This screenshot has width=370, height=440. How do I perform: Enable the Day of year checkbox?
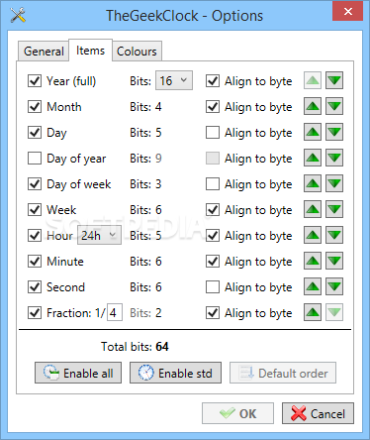pos(35,159)
